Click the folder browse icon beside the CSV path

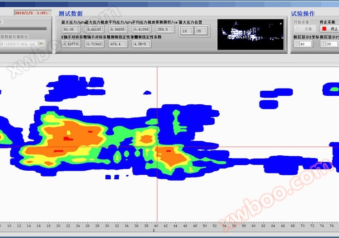click(x=41, y=43)
